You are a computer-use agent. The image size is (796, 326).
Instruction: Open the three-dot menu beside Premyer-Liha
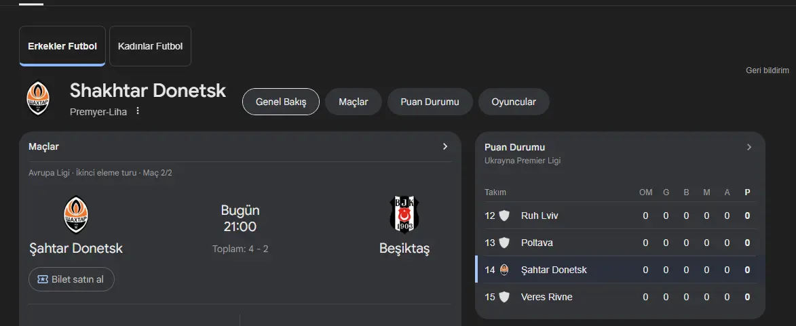tap(138, 110)
